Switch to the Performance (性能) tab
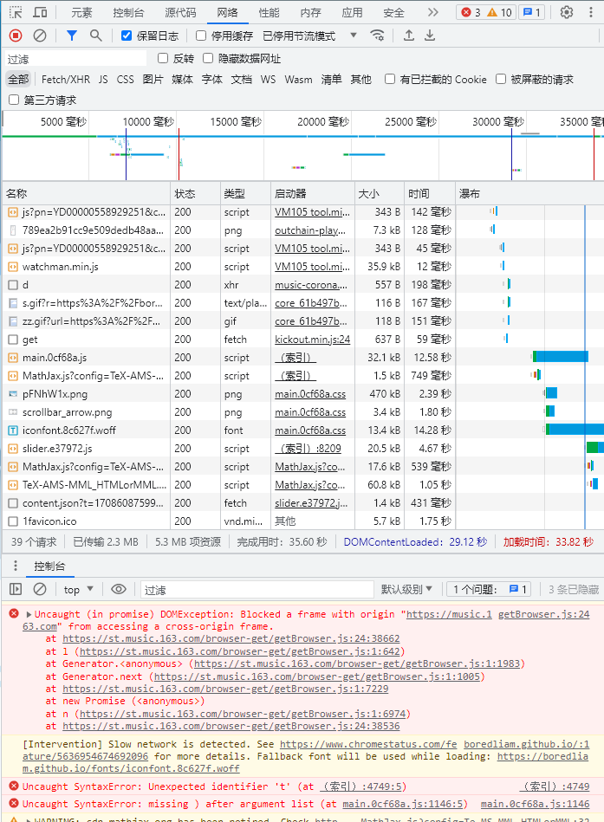604x822 pixels. pyautogui.click(x=269, y=12)
